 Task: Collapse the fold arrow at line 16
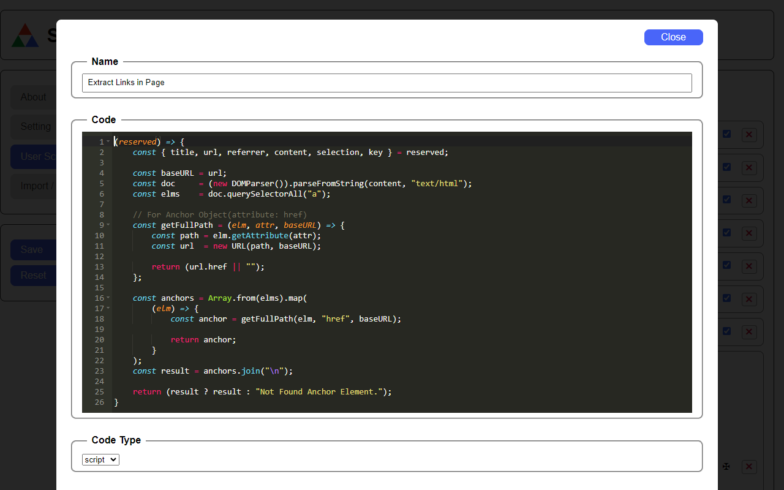pos(108,298)
